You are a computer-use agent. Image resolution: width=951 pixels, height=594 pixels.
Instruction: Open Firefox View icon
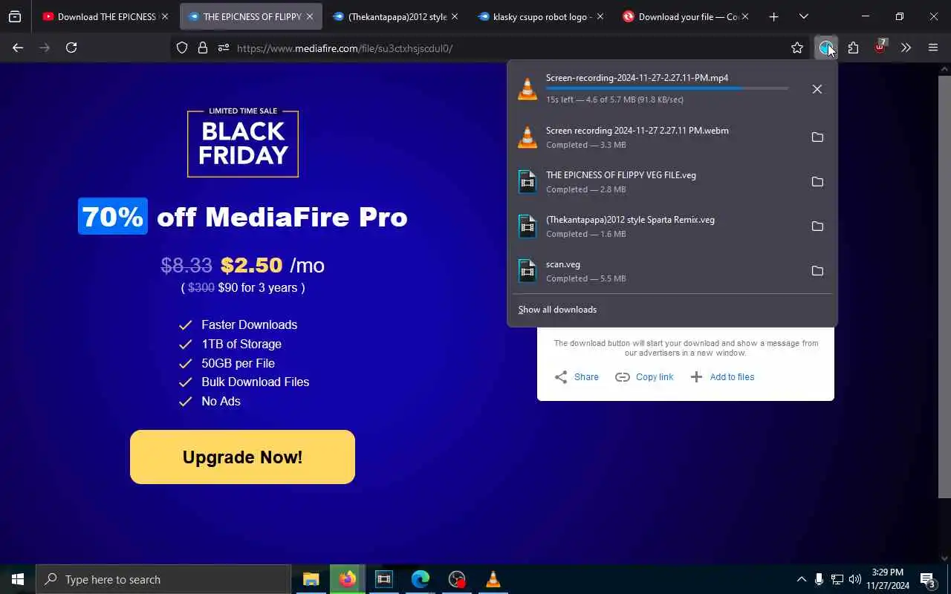click(x=15, y=16)
